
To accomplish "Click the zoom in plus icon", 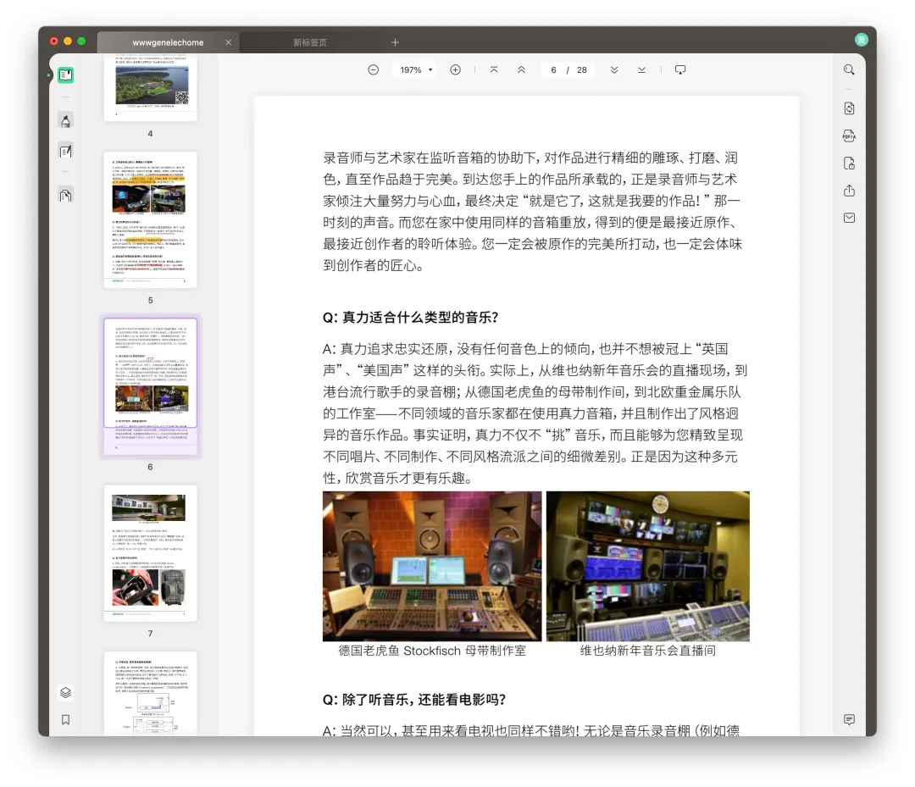I will point(455,70).
